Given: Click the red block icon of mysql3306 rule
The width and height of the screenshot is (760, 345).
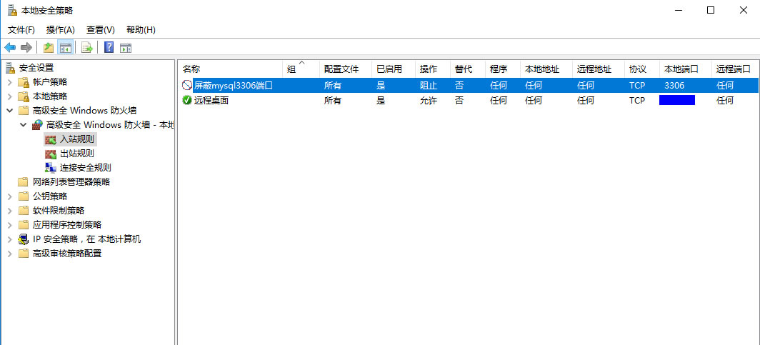Looking at the screenshot, I should pos(187,86).
